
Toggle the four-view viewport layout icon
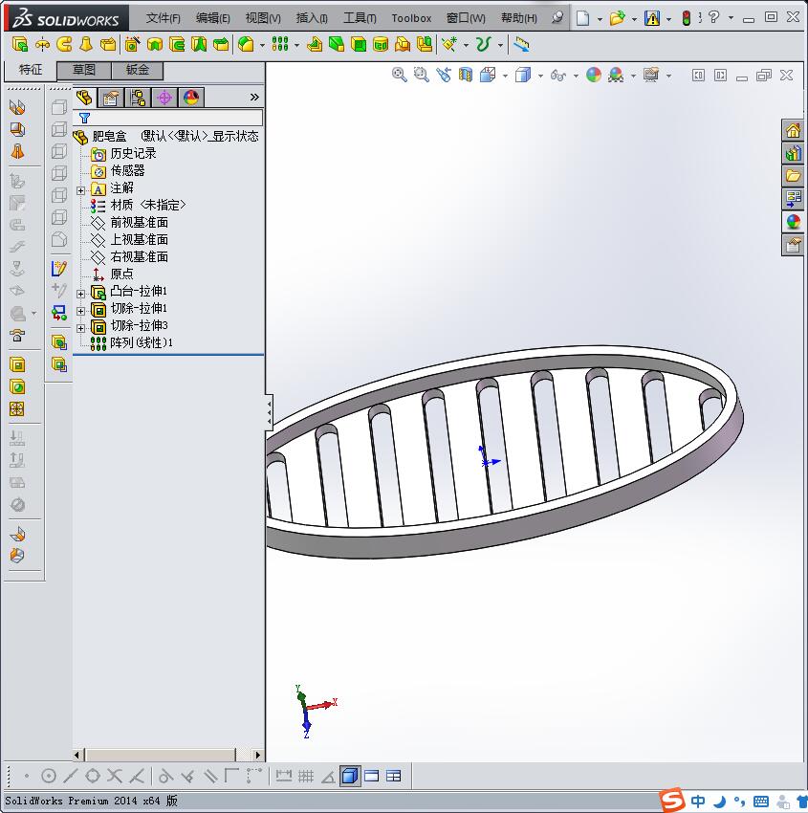click(x=394, y=776)
